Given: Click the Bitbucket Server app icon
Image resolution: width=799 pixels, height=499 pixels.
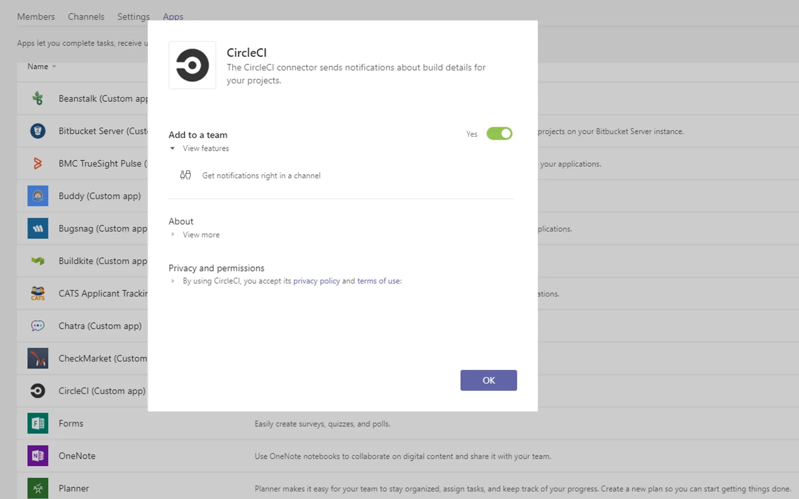Looking at the screenshot, I should pyautogui.click(x=38, y=131).
